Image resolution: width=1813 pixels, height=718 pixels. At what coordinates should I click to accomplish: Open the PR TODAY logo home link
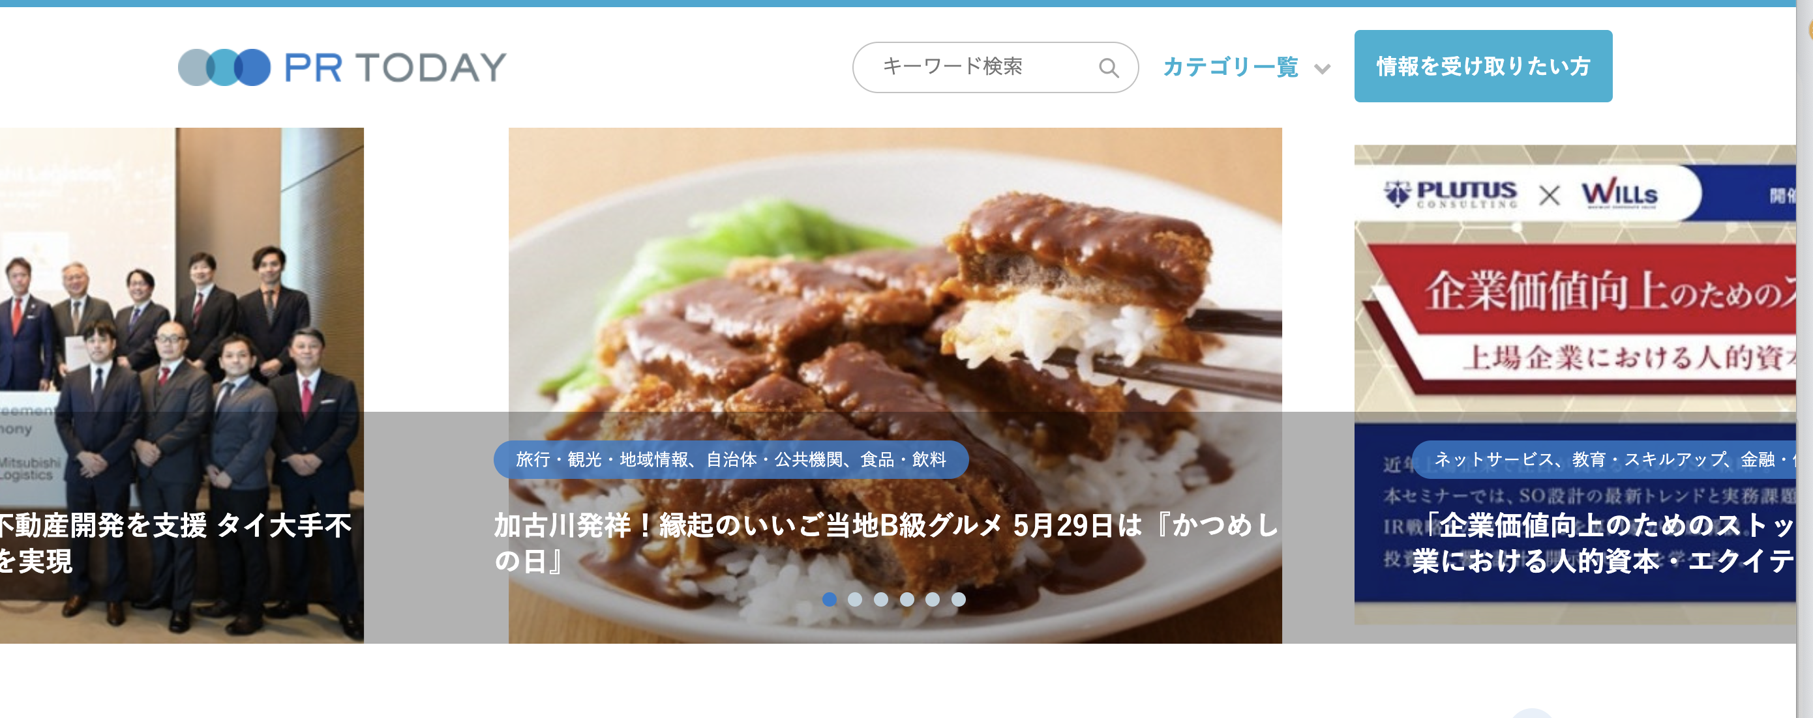[342, 68]
